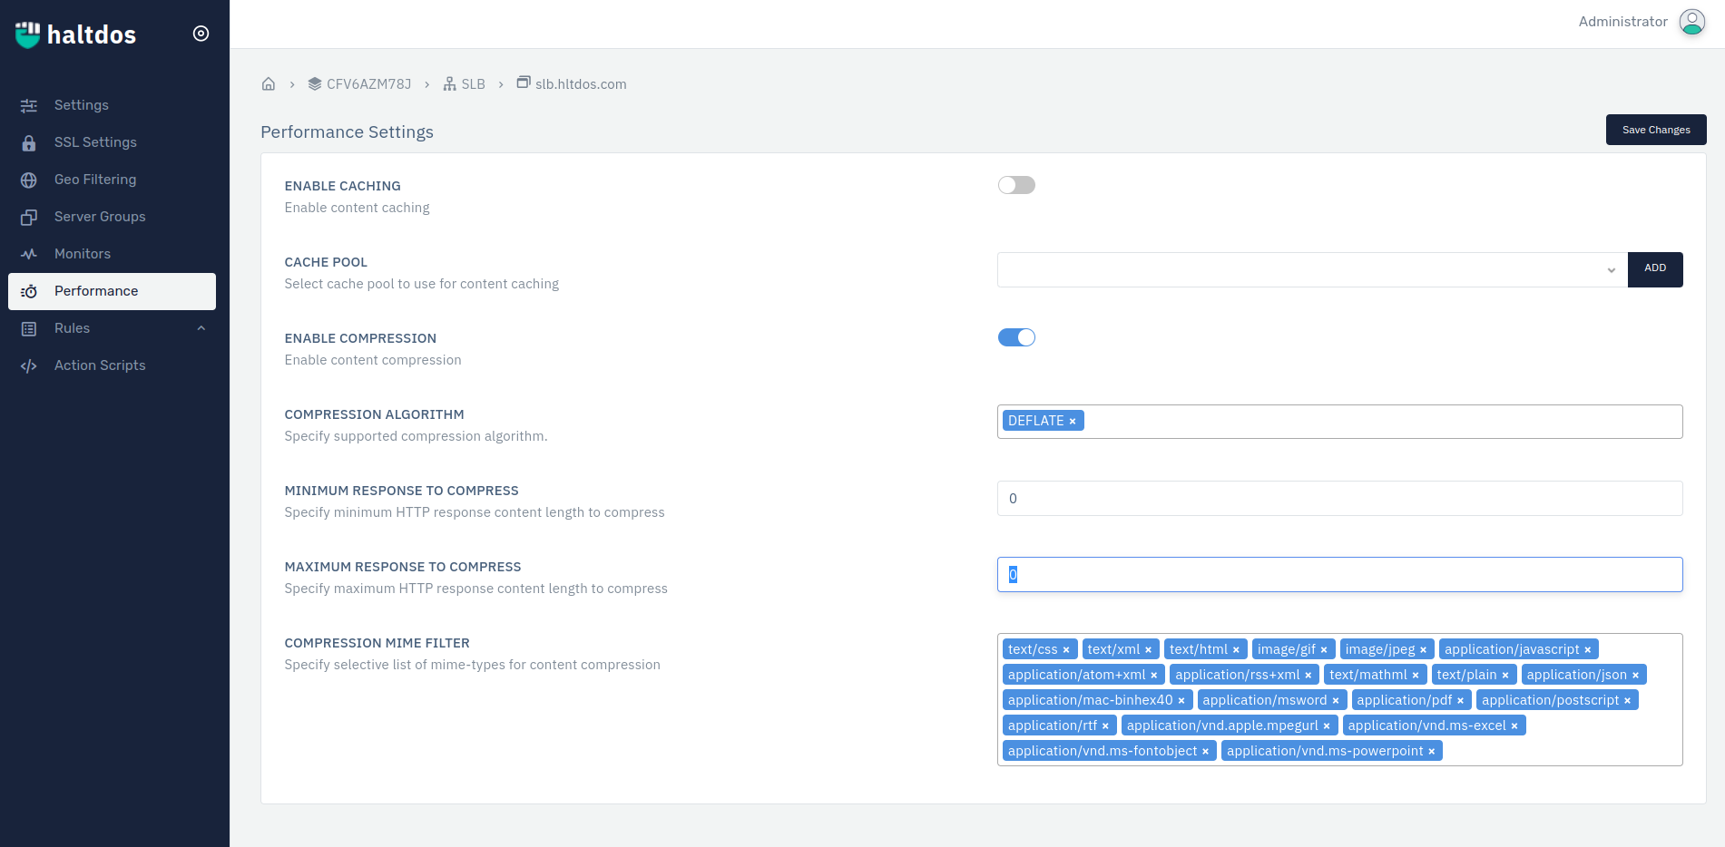This screenshot has height=847, width=1725.
Task: Click the Monitors pulse icon
Action: (x=29, y=255)
